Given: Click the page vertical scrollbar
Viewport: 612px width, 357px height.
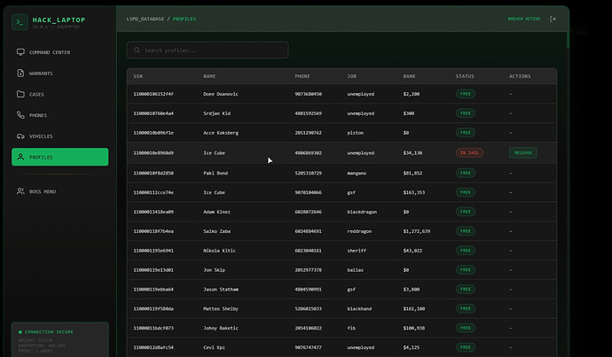Looking at the screenshot, I should point(568,39).
